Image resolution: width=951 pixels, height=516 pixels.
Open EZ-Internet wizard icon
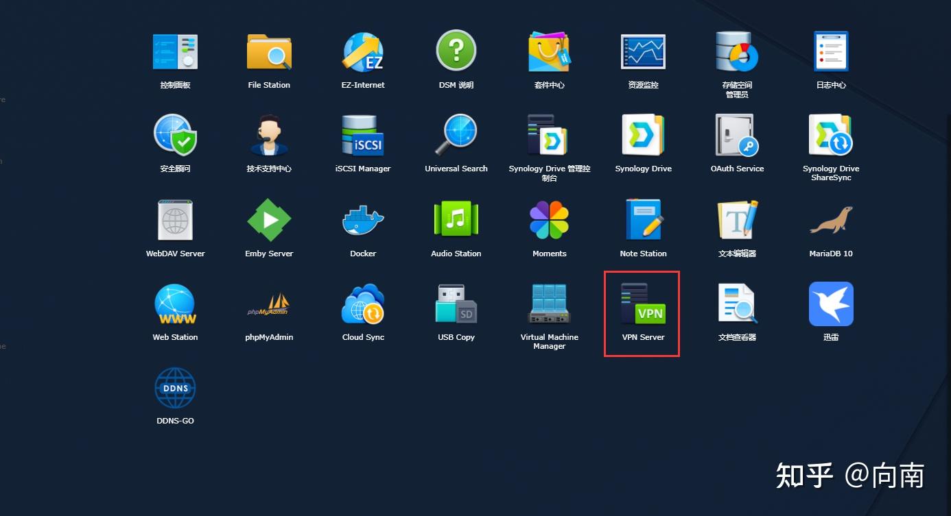tap(363, 51)
